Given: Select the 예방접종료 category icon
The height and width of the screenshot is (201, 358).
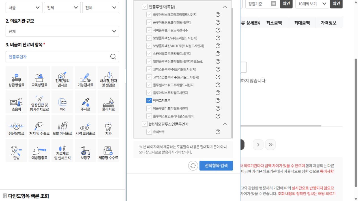Looking at the screenshot, I should click(39, 150).
